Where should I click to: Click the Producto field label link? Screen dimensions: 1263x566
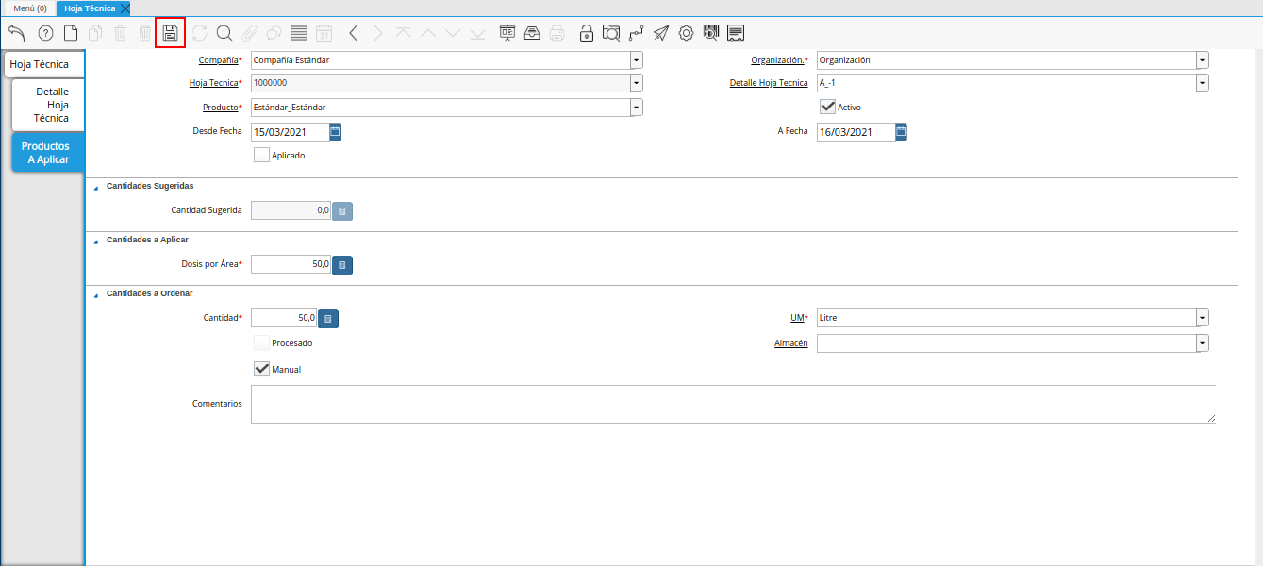point(221,108)
